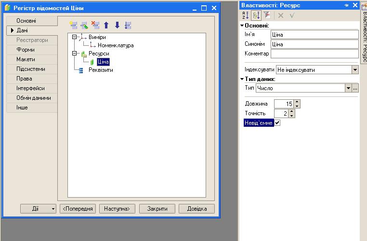
Task: Click the Довідка button
Action: (197, 209)
